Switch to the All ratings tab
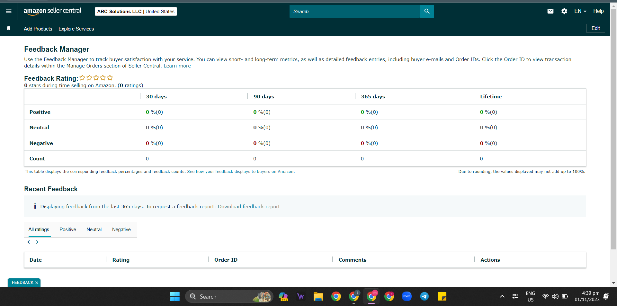The height and width of the screenshot is (306, 617). click(x=39, y=230)
